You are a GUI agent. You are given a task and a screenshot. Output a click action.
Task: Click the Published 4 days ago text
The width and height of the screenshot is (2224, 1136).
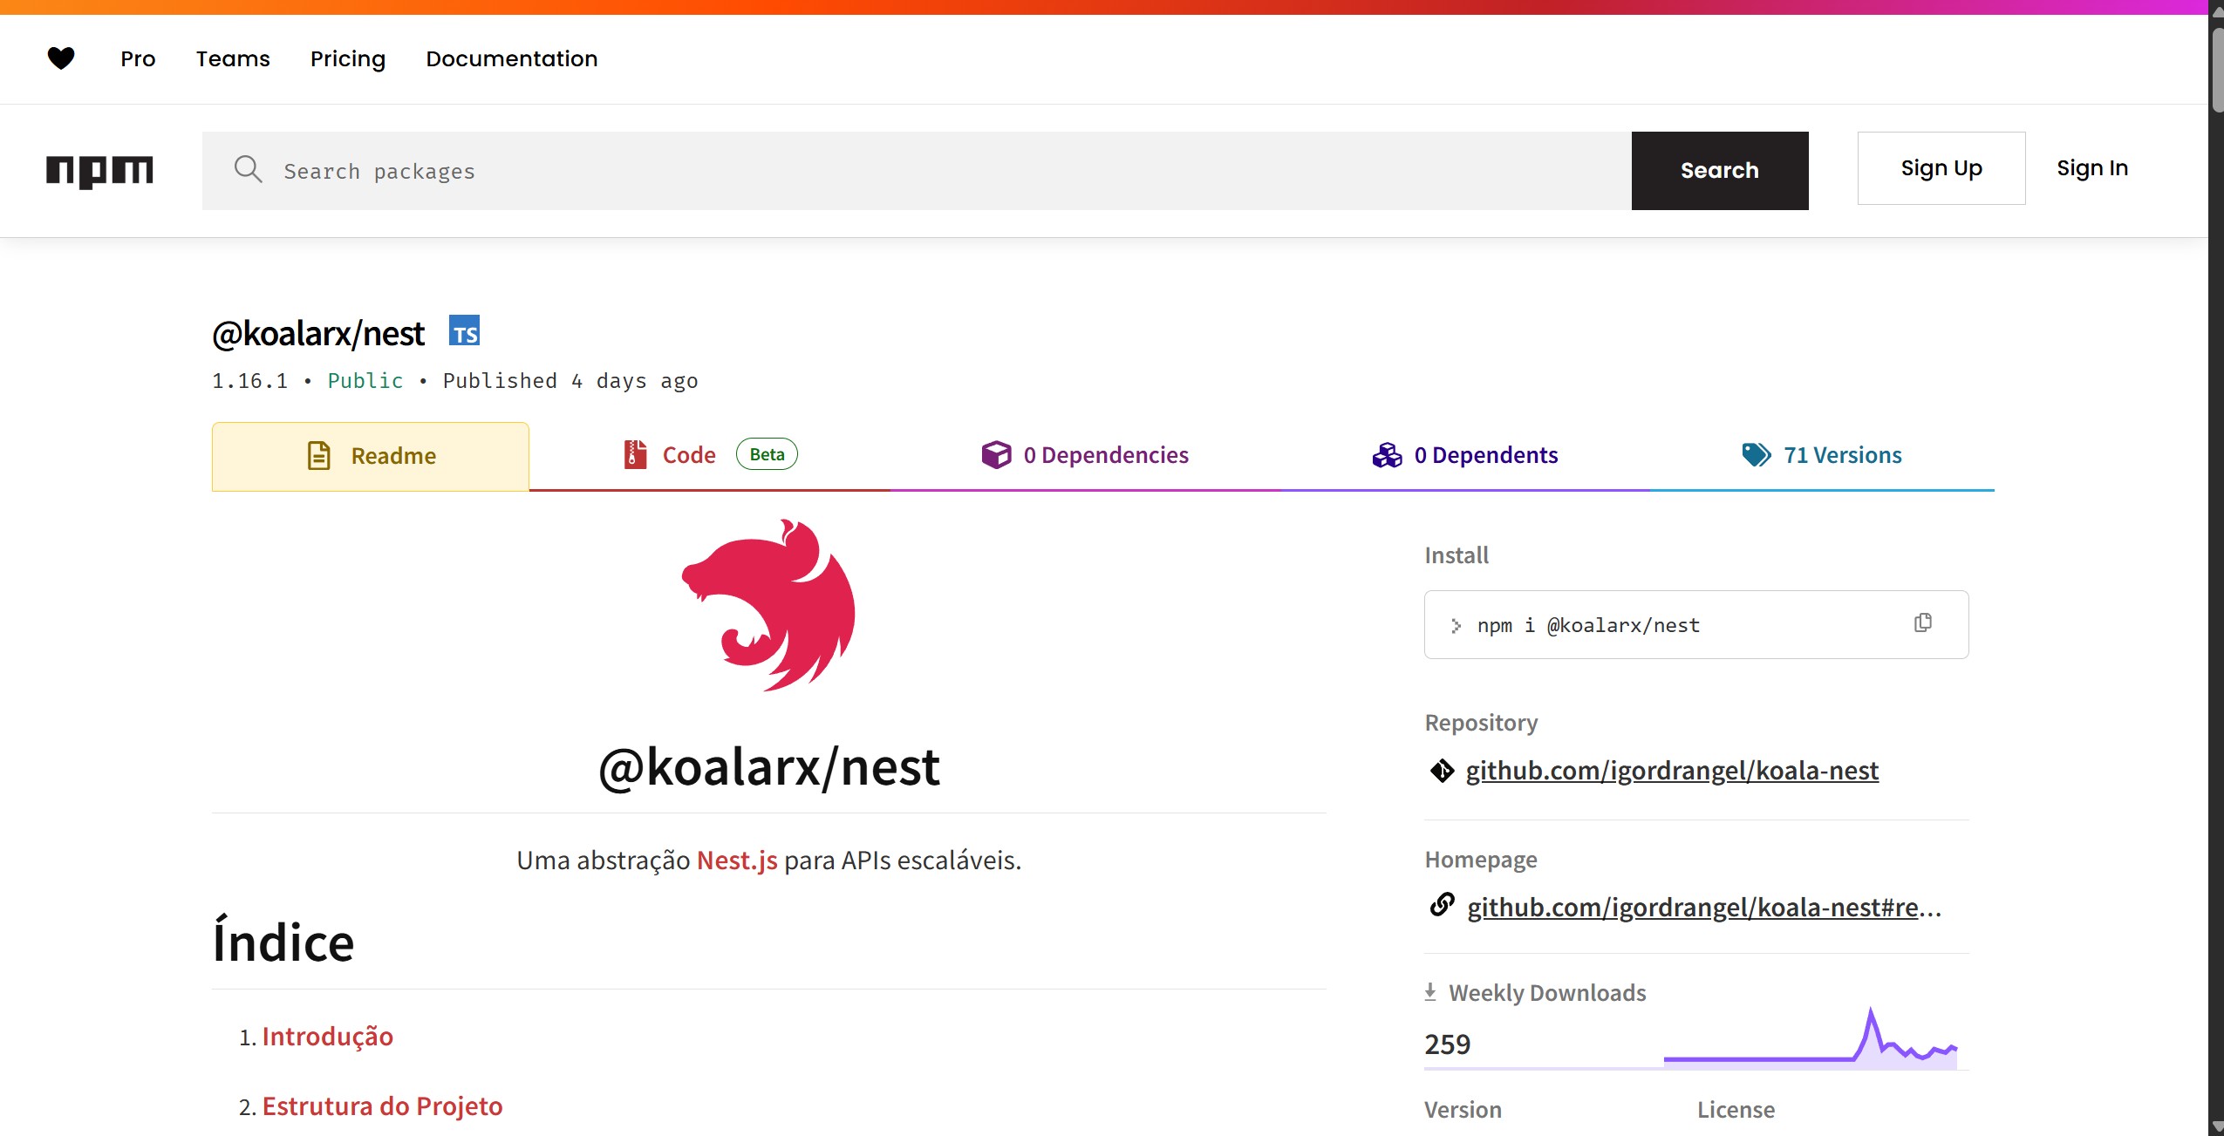pos(570,381)
